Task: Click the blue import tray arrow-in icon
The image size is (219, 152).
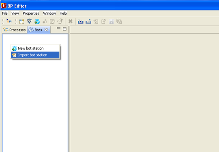Action: pos(81,22)
